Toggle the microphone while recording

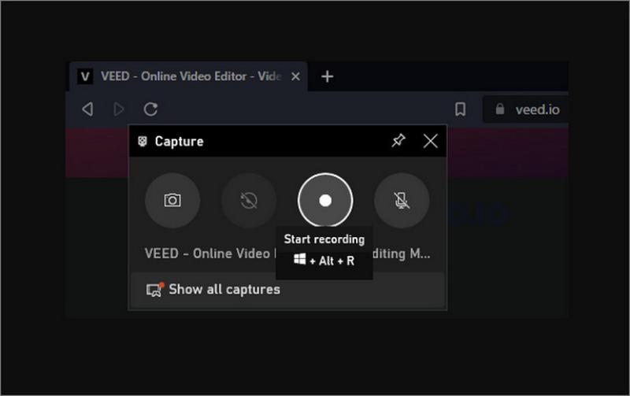point(402,201)
